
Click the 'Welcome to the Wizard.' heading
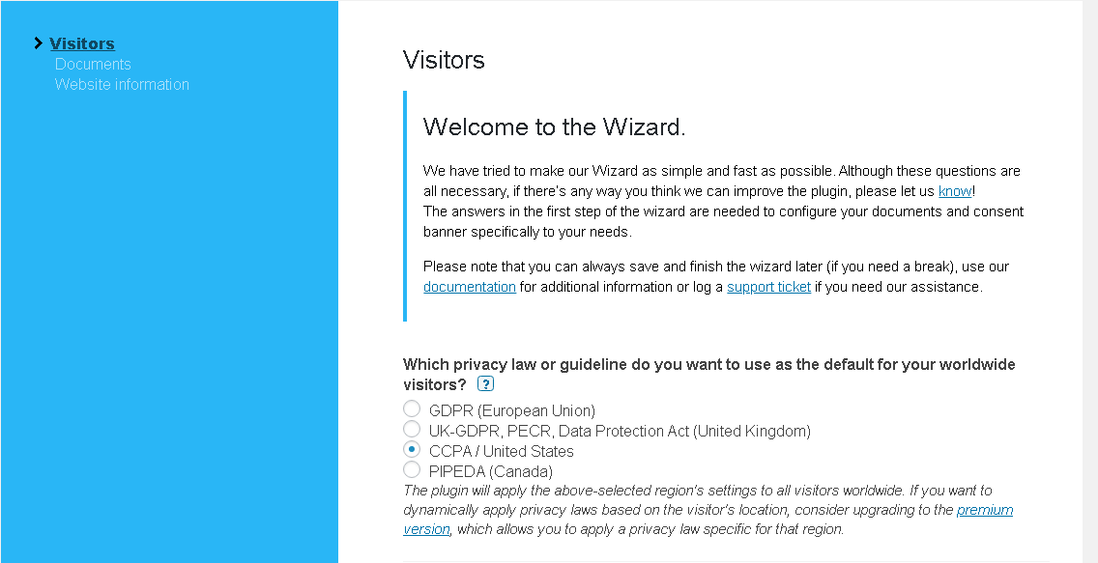coord(555,127)
